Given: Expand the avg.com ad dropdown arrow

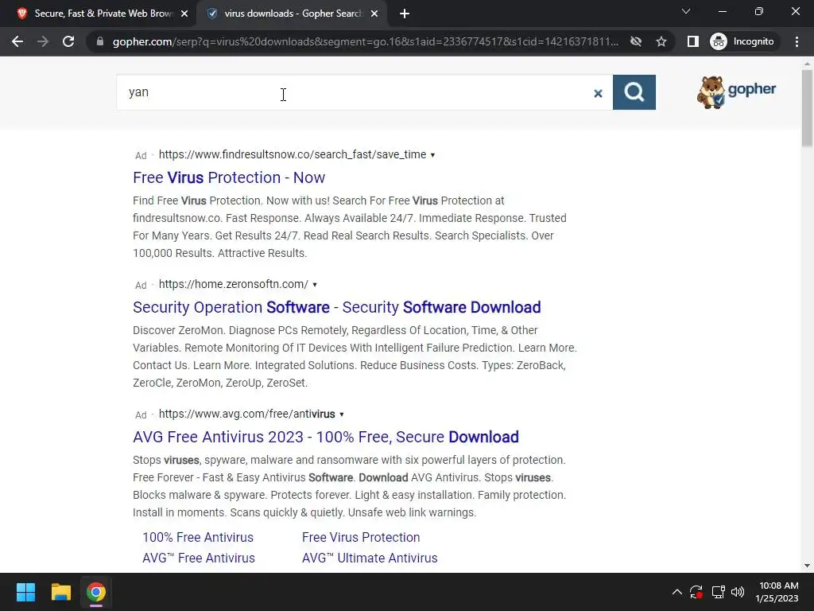Looking at the screenshot, I should pyautogui.click(x=342, y=414).
